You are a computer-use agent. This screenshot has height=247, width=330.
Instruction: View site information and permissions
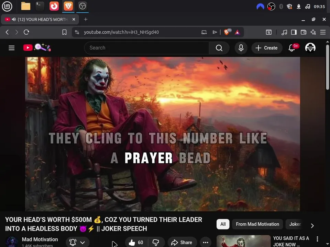[77, 32]
